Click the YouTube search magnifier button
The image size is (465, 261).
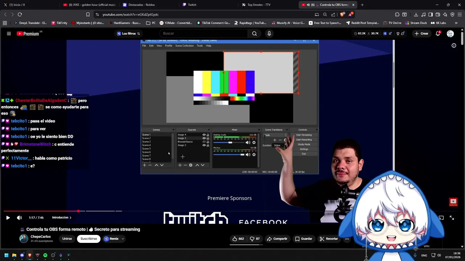pyautogui.click(x=254, y=33)
